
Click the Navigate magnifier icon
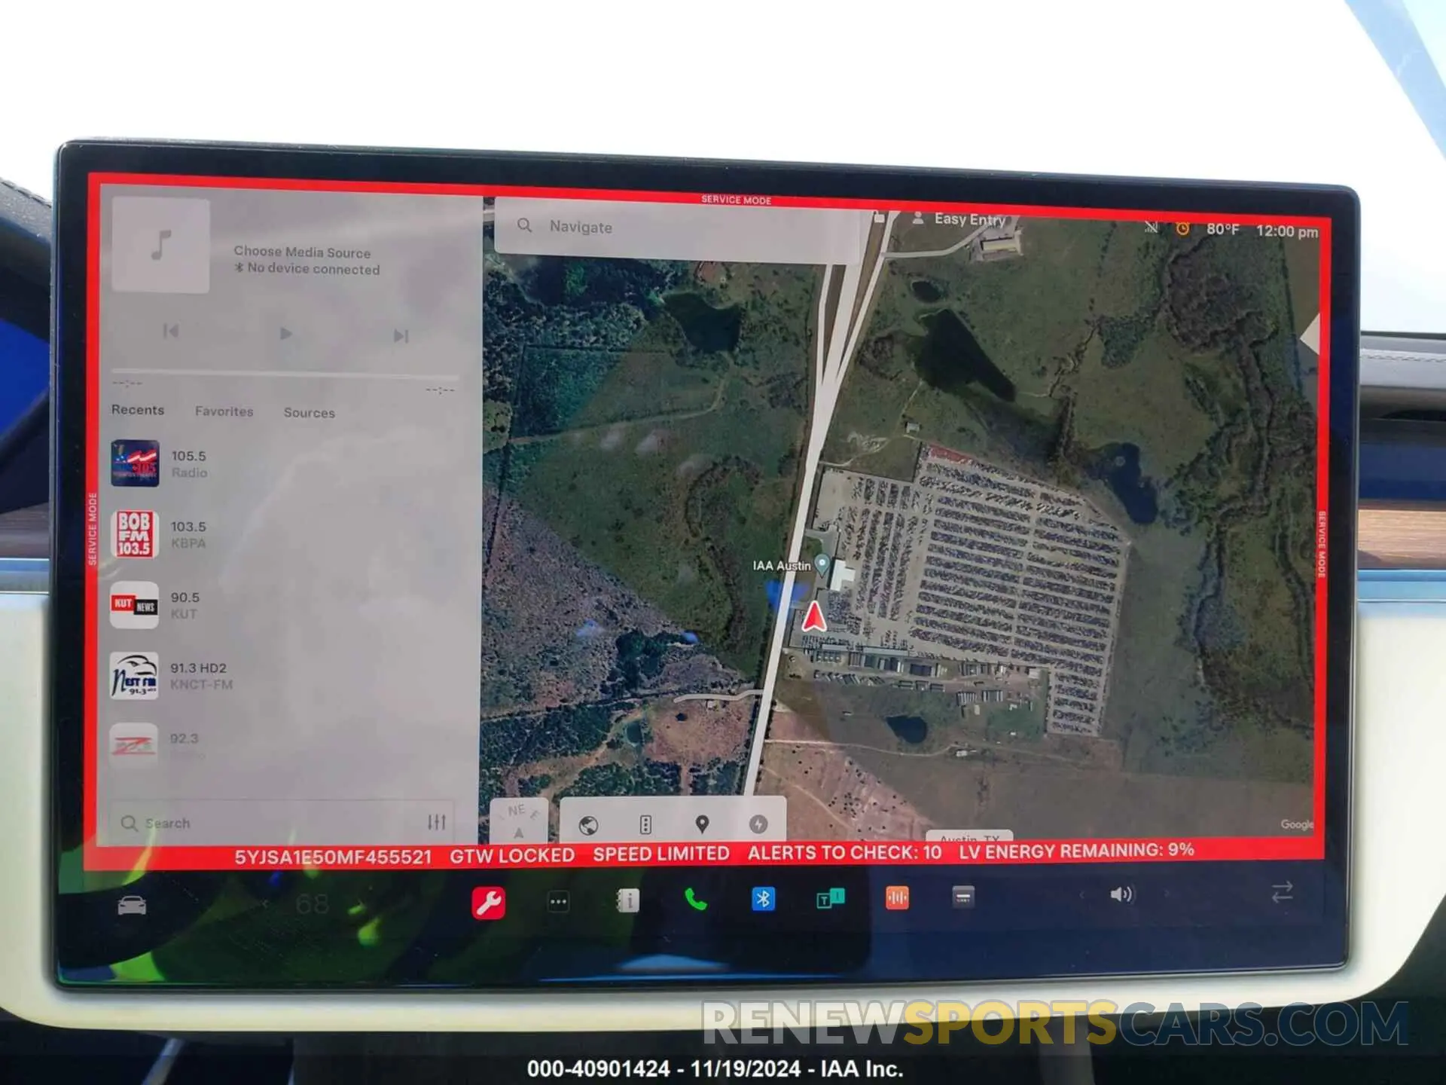click(525, 225)
